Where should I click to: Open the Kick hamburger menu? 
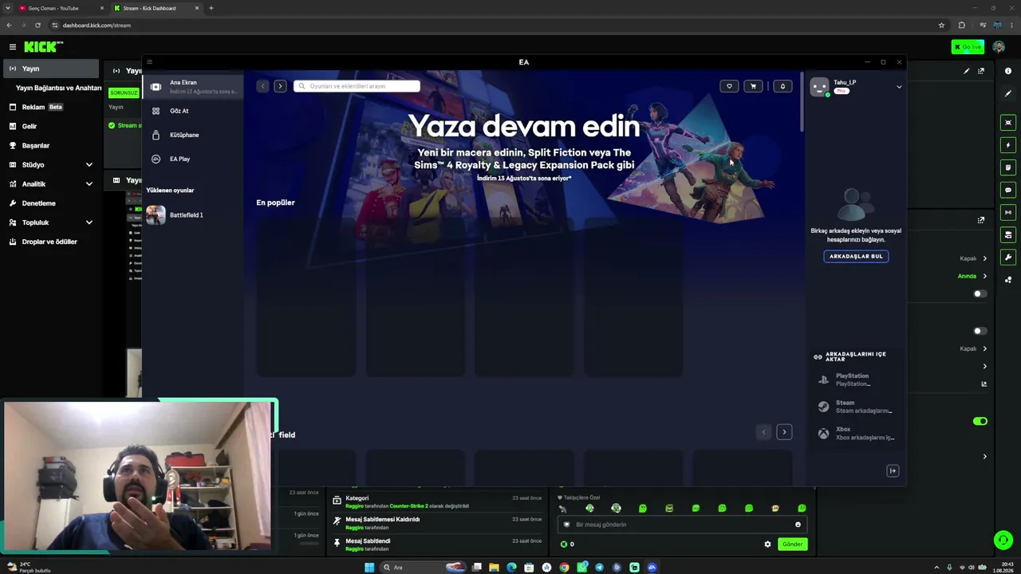pos(12,47)
